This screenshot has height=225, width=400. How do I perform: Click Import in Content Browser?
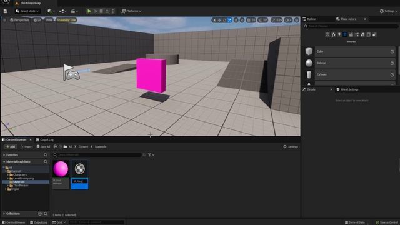click(x=27, y=147)
